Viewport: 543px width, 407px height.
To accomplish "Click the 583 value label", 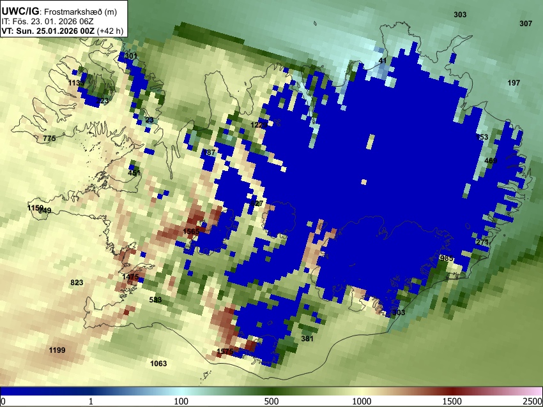I will (x=155, y=299).
